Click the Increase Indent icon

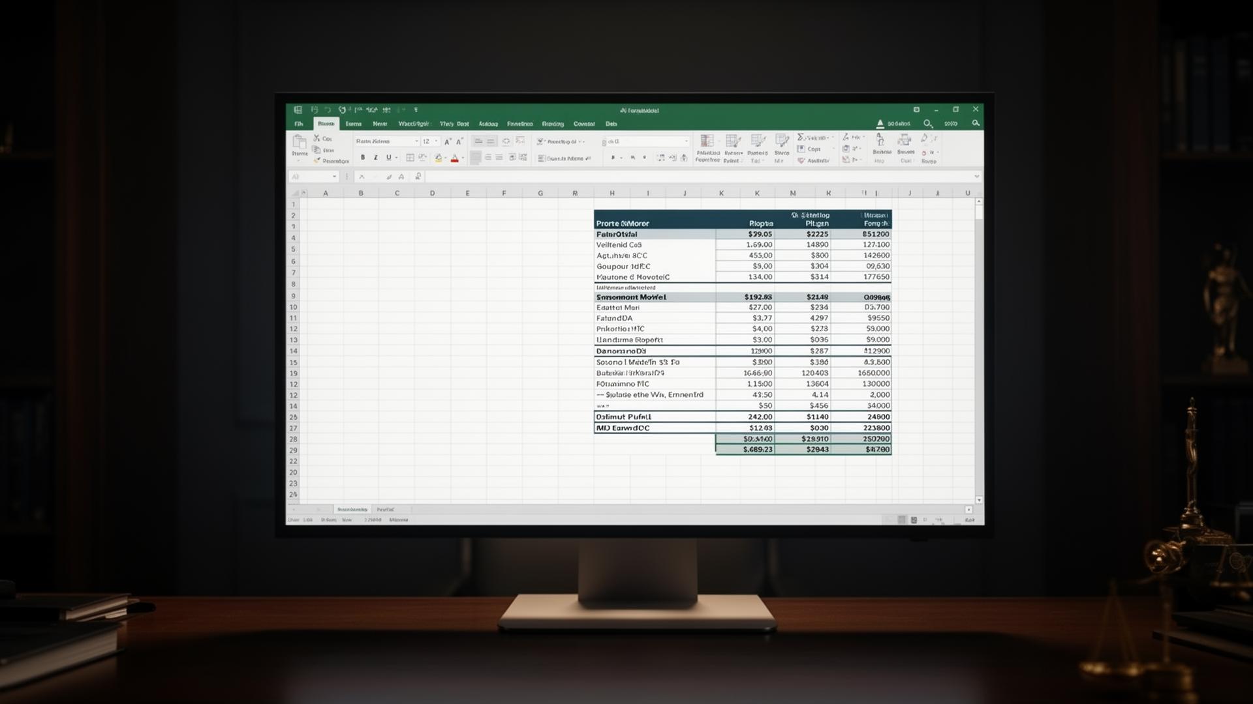click(x=523, y=158)
